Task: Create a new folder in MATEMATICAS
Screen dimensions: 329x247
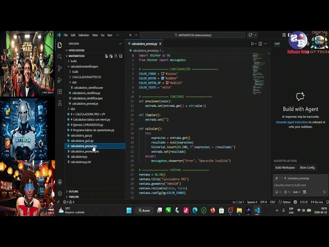Action: [x=111, y=56]
